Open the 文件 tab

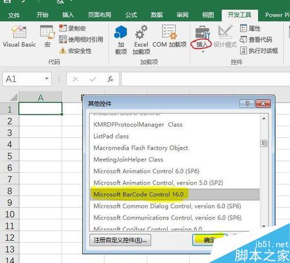pyautogui.click(x=14, y=15)
